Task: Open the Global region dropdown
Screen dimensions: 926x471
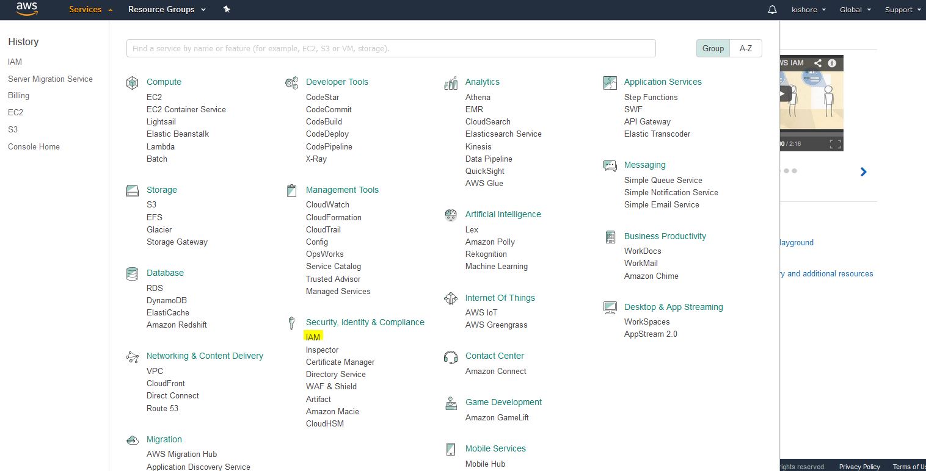Action: click(x=855, y=10)
